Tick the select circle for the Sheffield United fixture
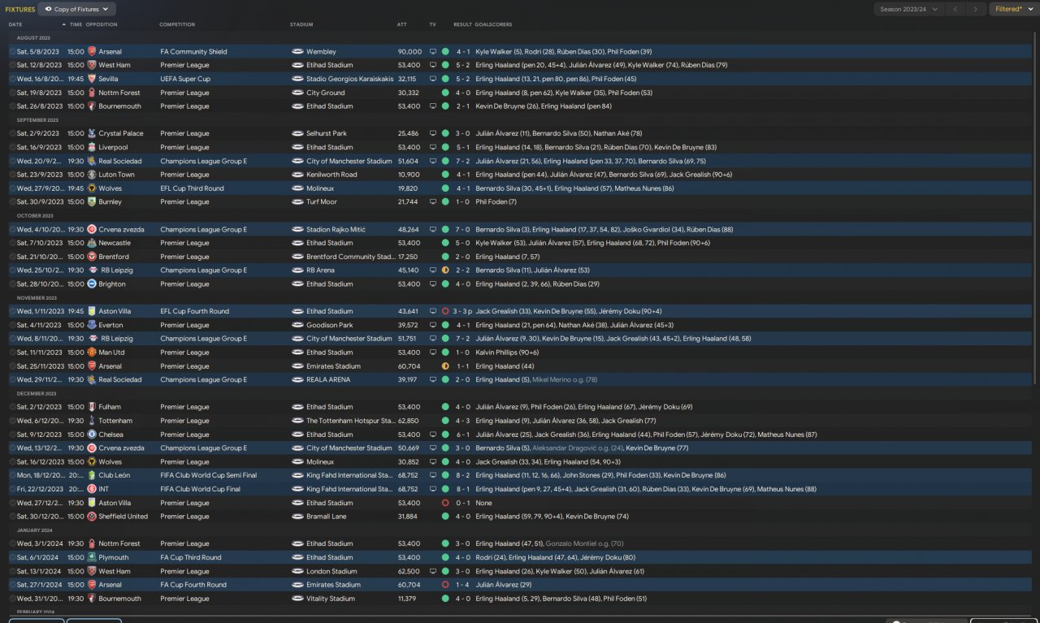 [12, 517]
